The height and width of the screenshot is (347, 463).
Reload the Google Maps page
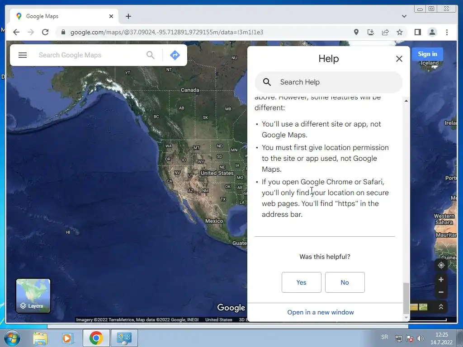(45, 32)
